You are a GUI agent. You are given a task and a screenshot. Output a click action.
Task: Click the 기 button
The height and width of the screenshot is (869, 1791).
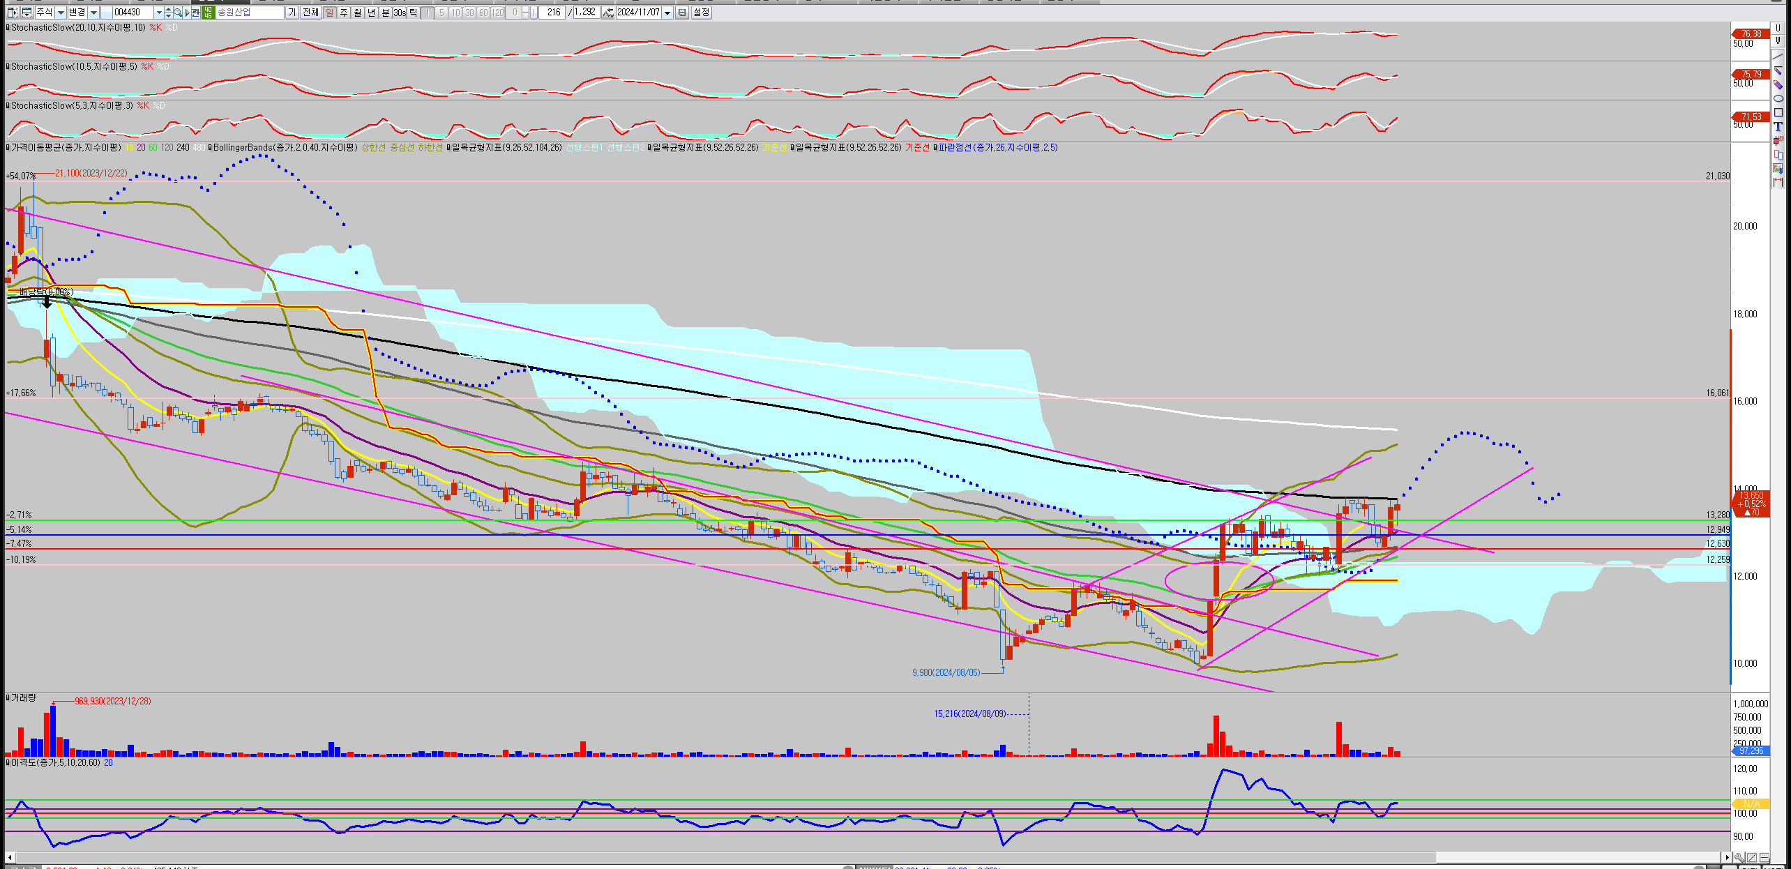(292, 13)
